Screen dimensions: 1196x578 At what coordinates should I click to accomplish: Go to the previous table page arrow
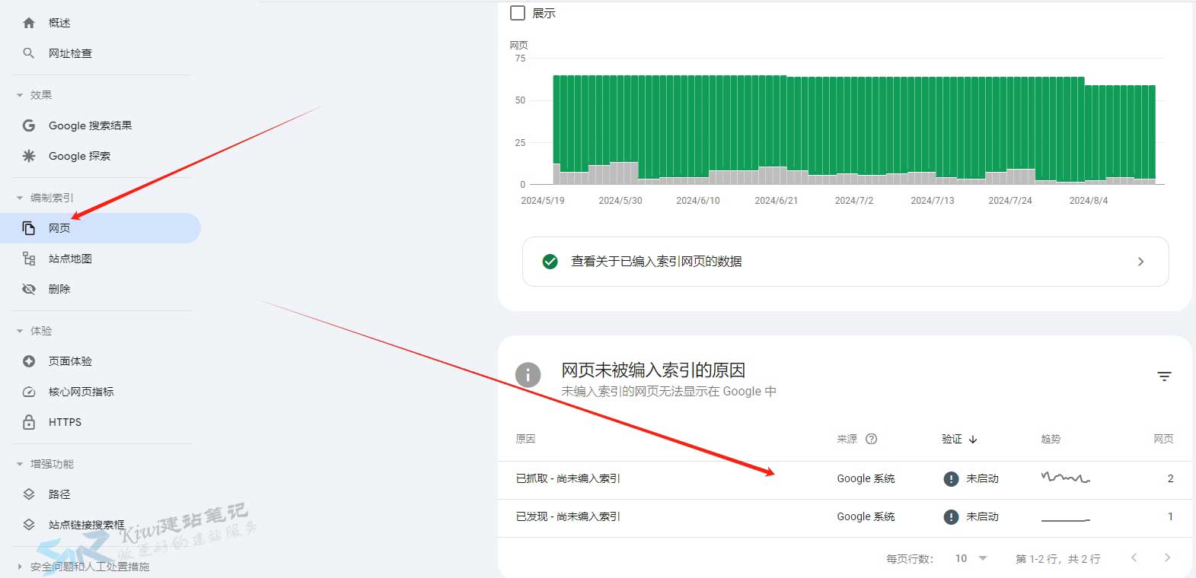point(1134,558)
